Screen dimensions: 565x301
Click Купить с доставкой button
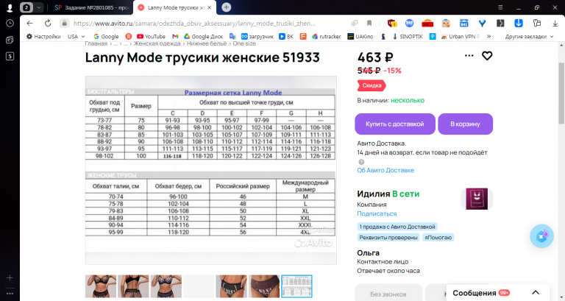coord(395,124)
